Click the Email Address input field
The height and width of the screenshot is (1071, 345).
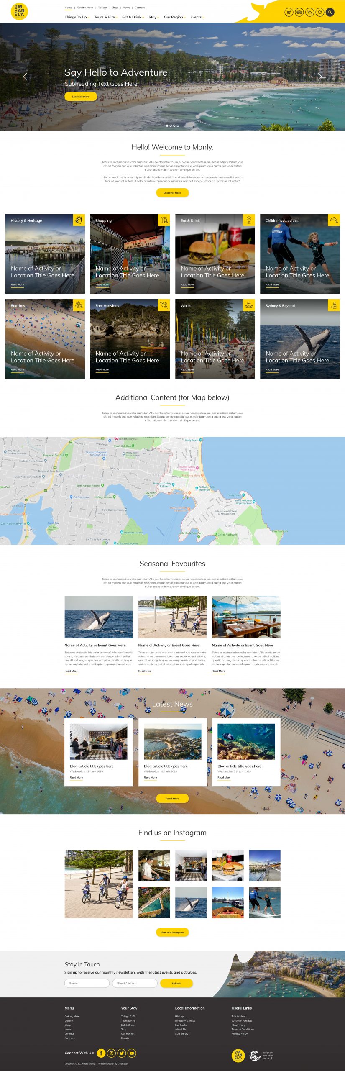coord(135,983)
